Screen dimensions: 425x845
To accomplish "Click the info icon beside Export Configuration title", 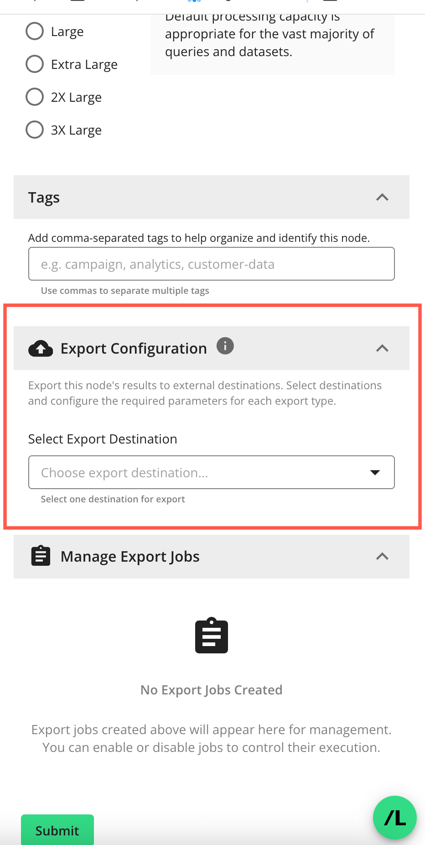I will point(225,346).
